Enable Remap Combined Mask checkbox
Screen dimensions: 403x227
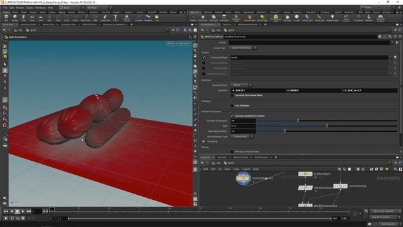coord(232,151)
